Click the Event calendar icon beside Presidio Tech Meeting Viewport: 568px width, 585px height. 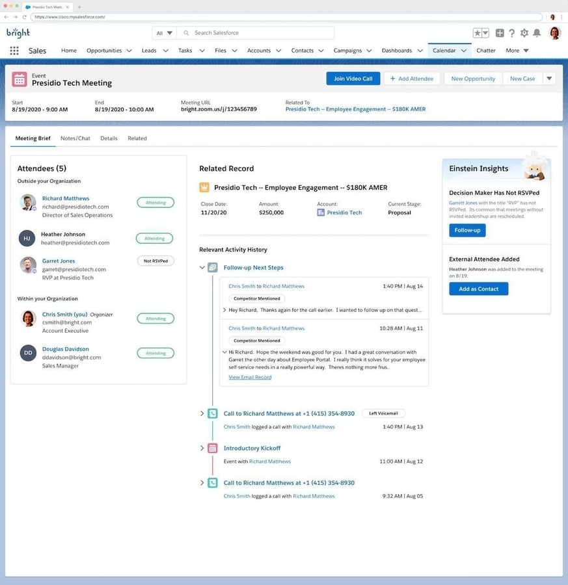(x=20, y=79)
